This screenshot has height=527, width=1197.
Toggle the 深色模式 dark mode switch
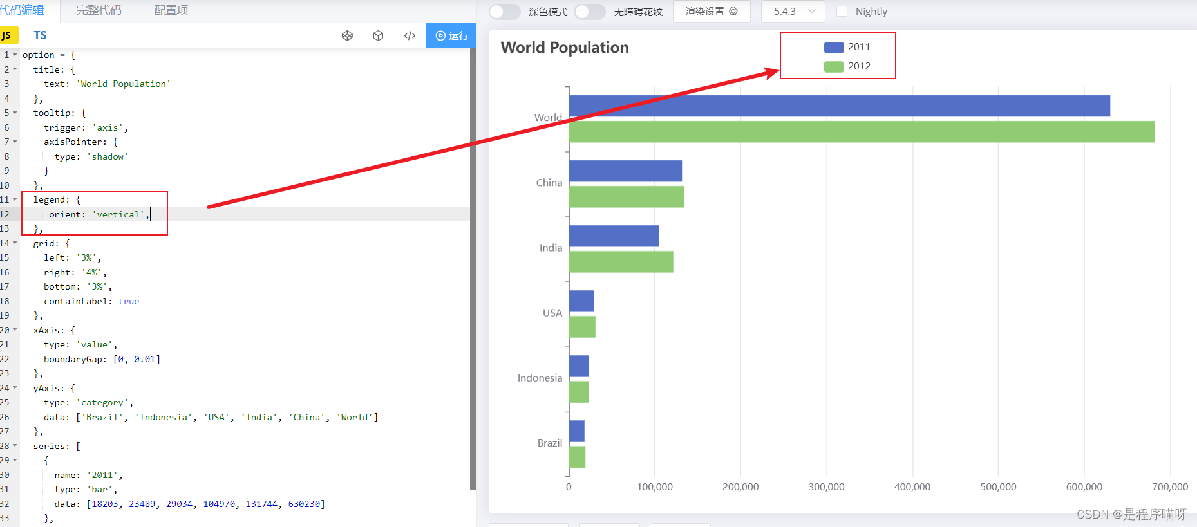(504, 12)
